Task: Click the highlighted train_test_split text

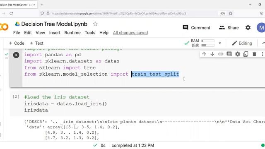Action: 155,74
